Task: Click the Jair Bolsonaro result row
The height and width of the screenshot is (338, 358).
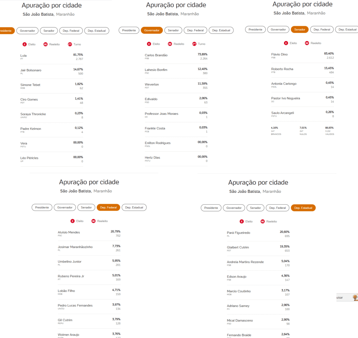Action: tap(52, 72)
